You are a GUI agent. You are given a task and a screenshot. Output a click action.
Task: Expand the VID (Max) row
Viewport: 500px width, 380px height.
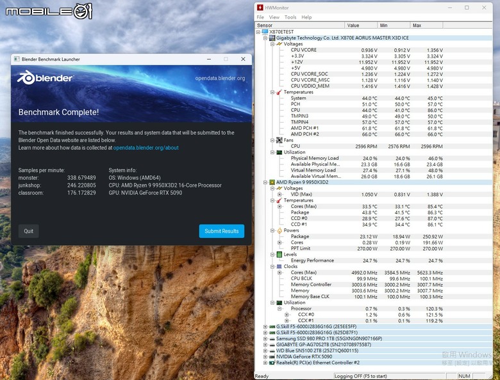point(279,194)
